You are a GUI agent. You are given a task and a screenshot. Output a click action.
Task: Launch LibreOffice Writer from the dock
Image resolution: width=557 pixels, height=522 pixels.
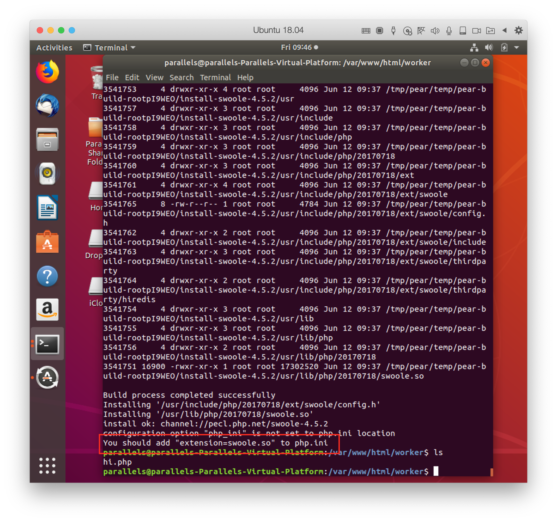point(47,208)
